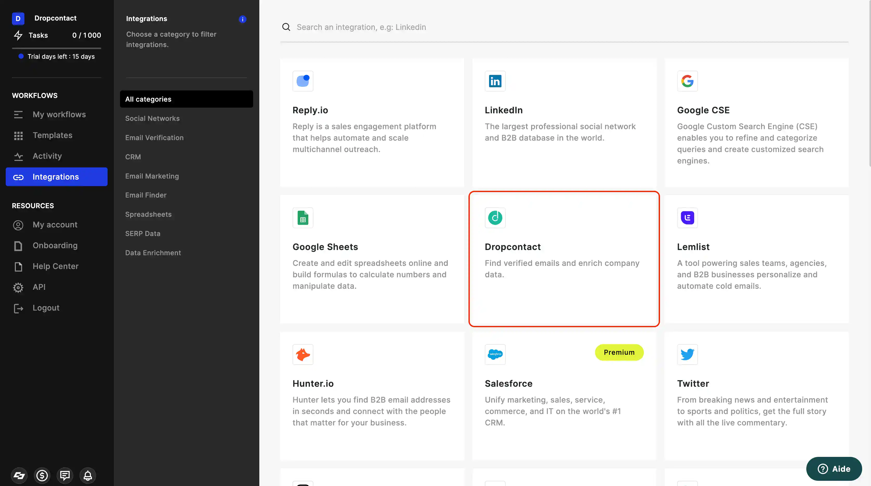
Task: Select the Data Enrichment category
Action: [x=153, y=253]
